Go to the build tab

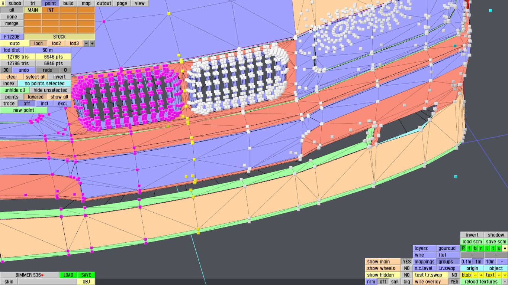(68, 3)
